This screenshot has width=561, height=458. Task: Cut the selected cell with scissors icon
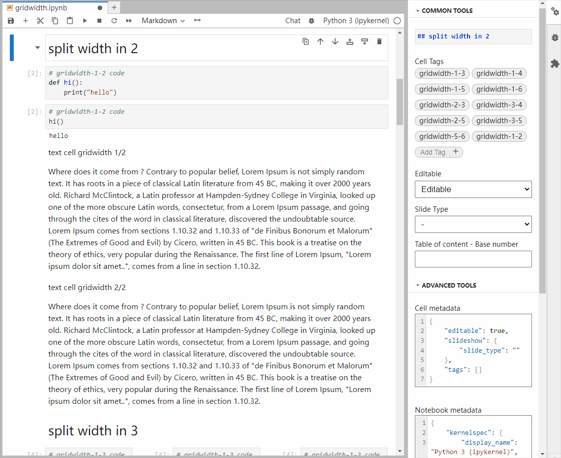(x=40, y=21)
